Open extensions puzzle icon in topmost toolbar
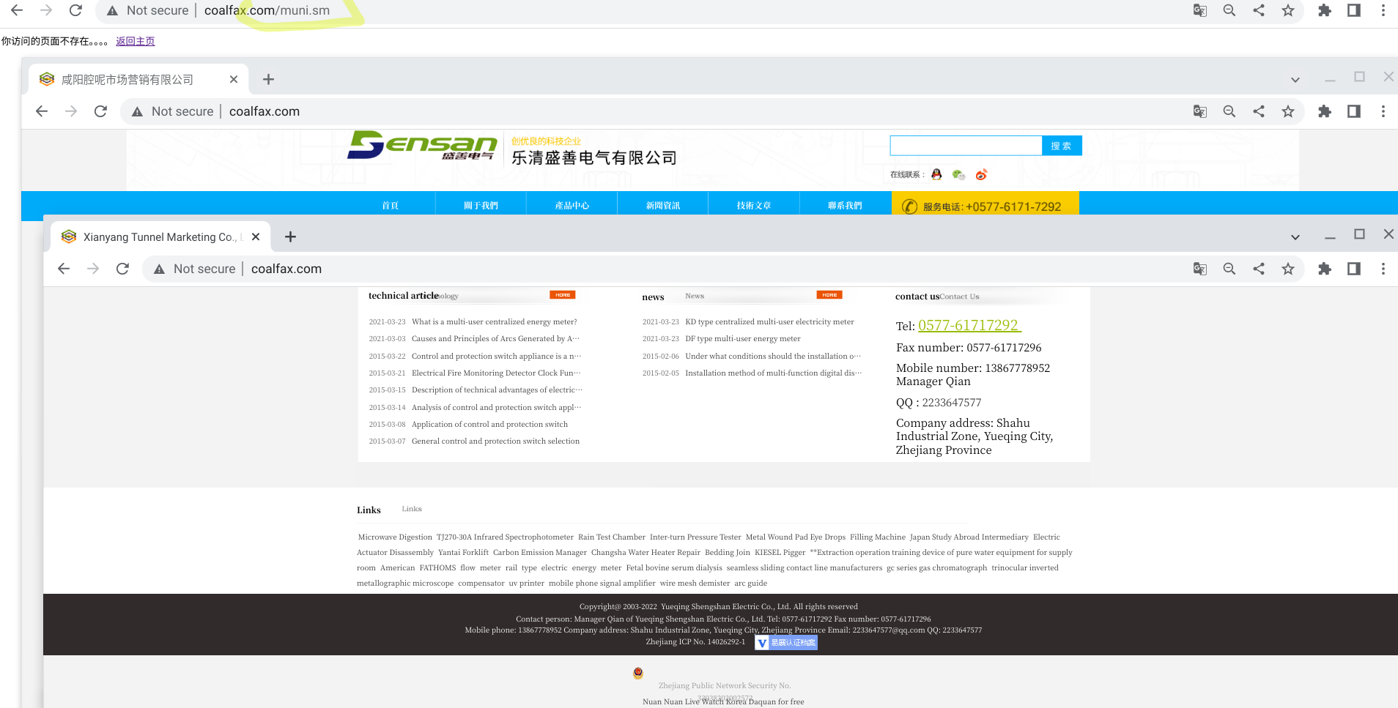1398x708 pixels. click(1325, 10)
